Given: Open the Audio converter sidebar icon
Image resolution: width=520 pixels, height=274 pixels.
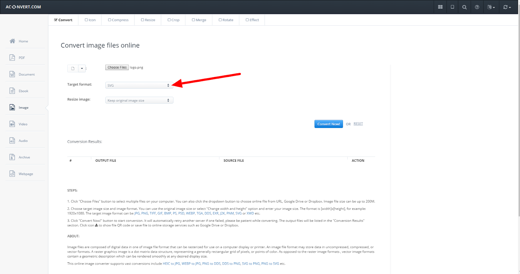Looking at the screenshot, I should pyautogui.click(x=12, y=140).
